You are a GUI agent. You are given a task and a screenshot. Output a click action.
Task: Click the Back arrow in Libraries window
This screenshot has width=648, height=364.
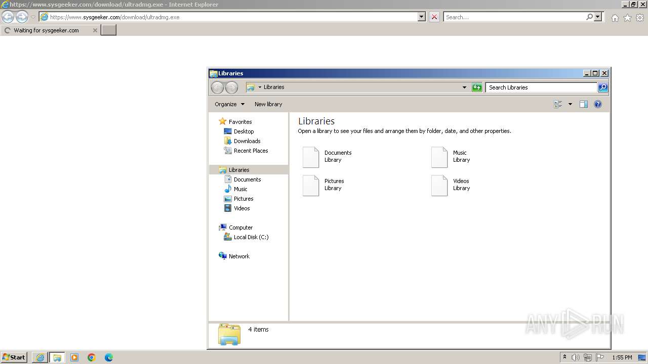[x=217, y=87]
